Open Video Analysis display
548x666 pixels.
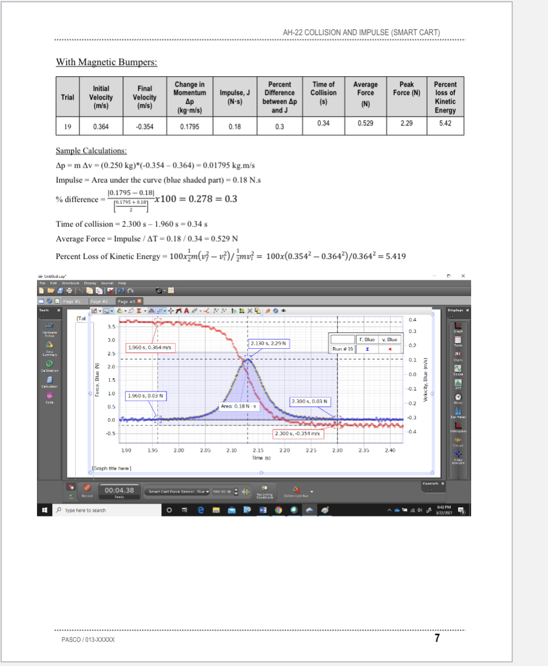[x=458, y=456]
